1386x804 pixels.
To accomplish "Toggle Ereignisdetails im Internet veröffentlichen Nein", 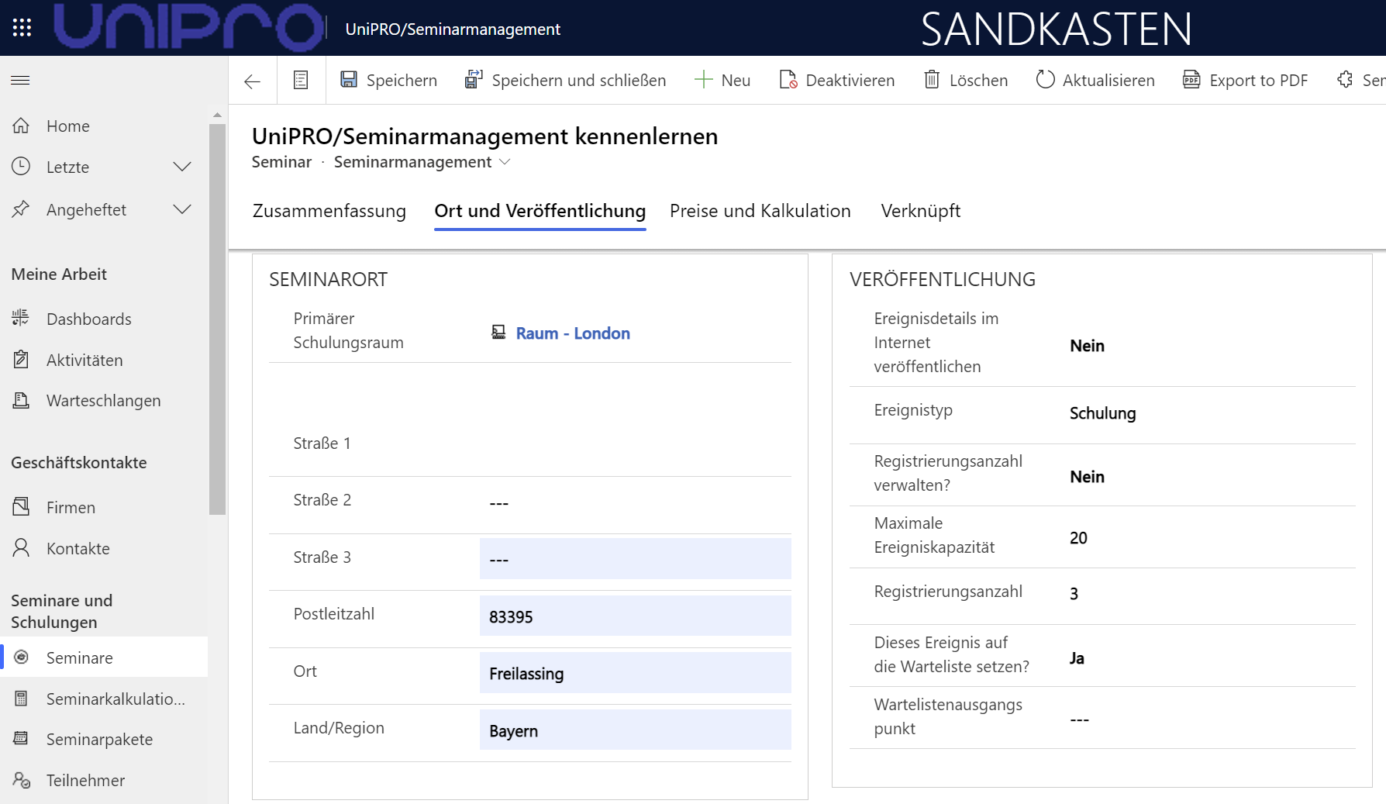I will [1087, 346].
